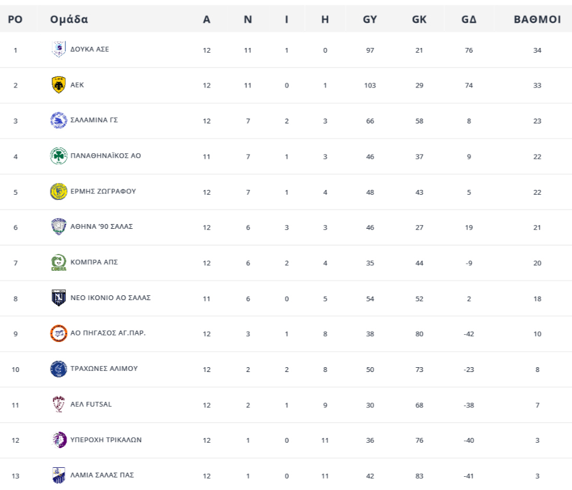This screenshot has height=490, width=572.
Task: Click the ΡΟ position column header
Action: [16, 19]
